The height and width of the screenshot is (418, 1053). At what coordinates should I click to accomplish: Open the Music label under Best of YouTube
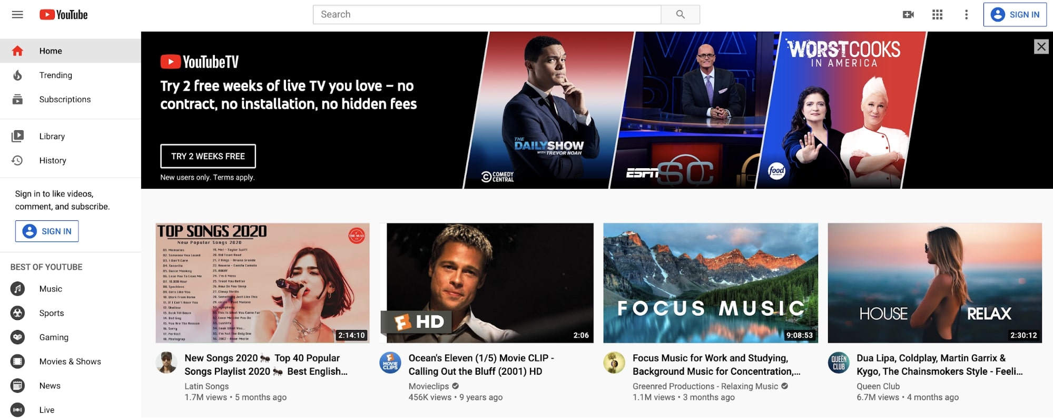pos(51,289)
